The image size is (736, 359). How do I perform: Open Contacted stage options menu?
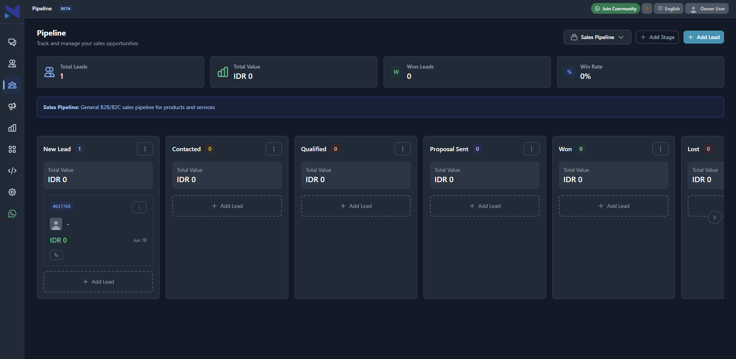click(274, 149)
